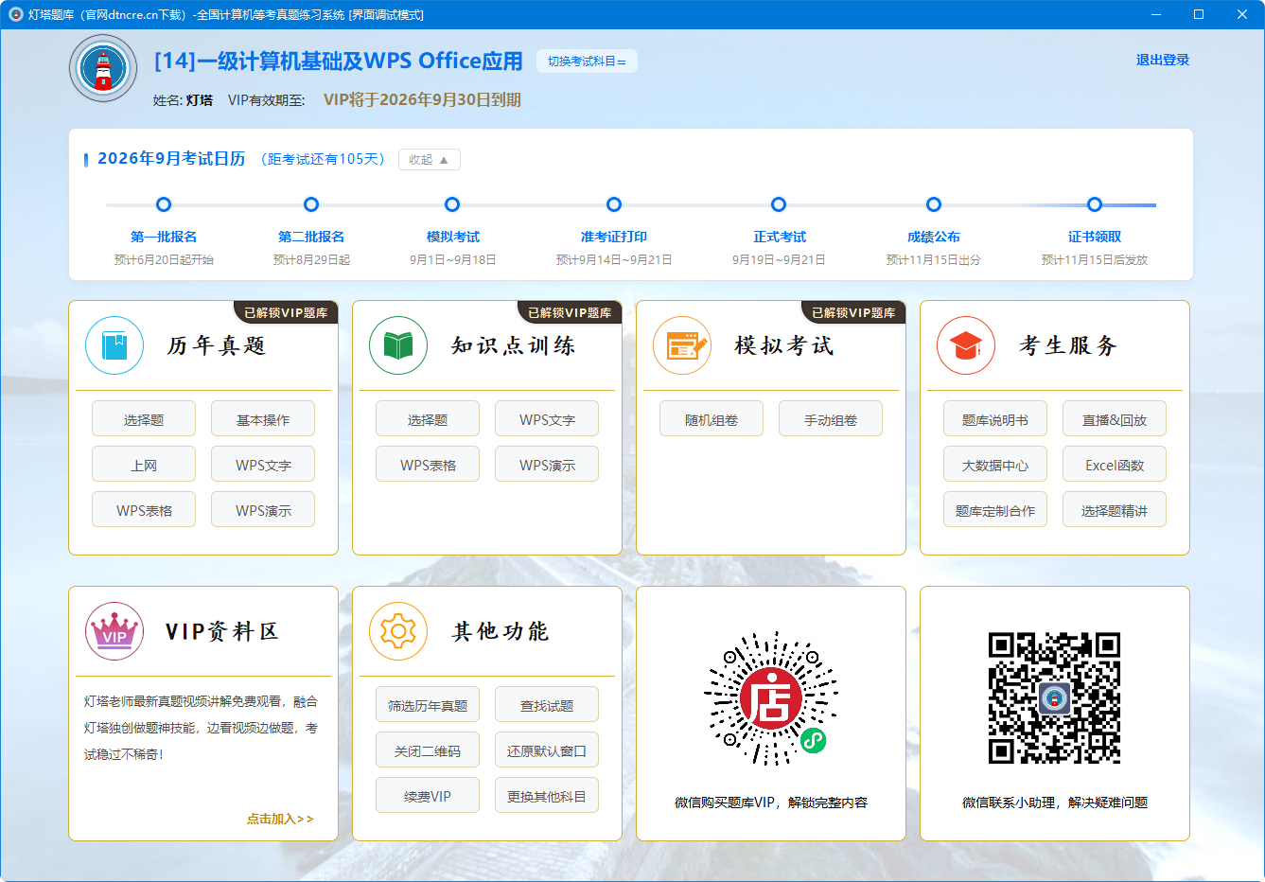
Task: Open 选择题精讲
Action: pos(1115,510)
